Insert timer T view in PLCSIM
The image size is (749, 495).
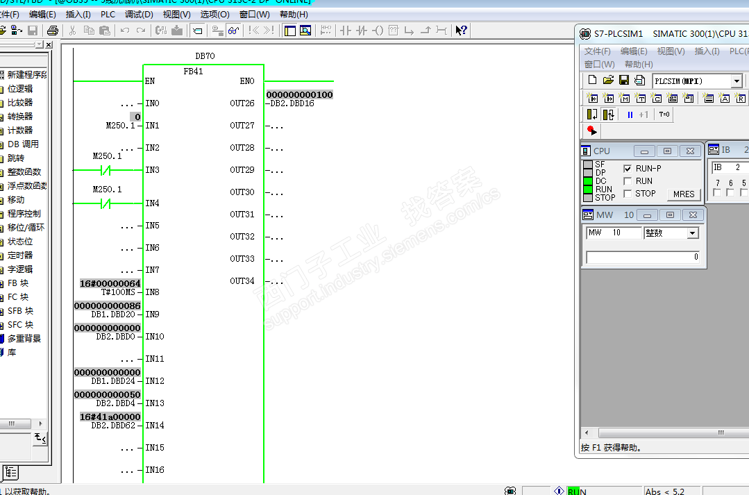641,99
